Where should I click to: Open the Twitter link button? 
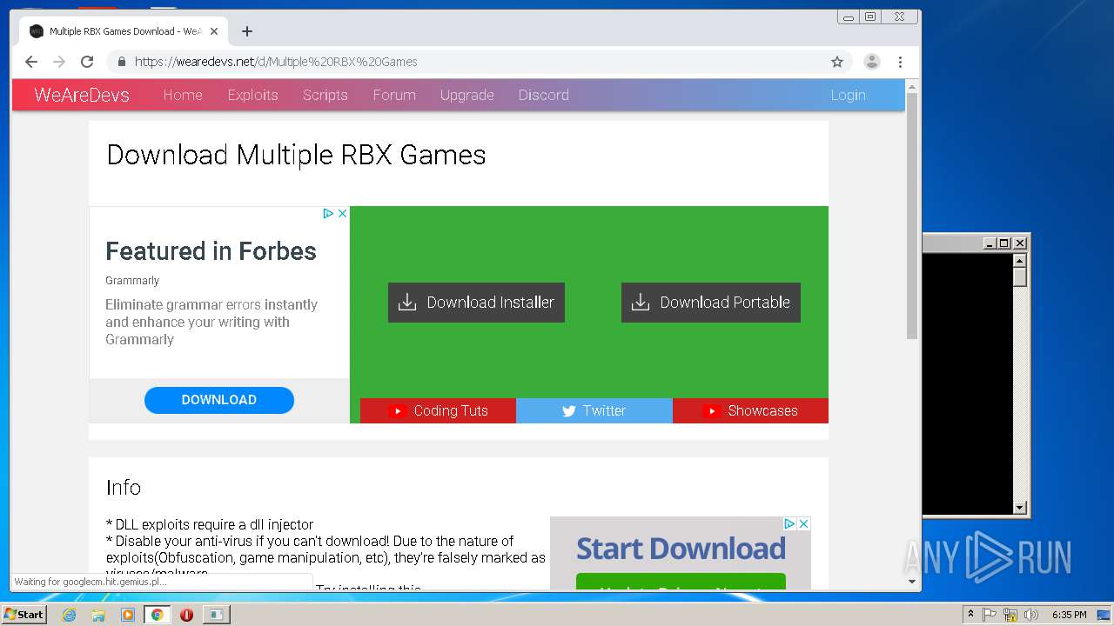click(x=594, y=410)
